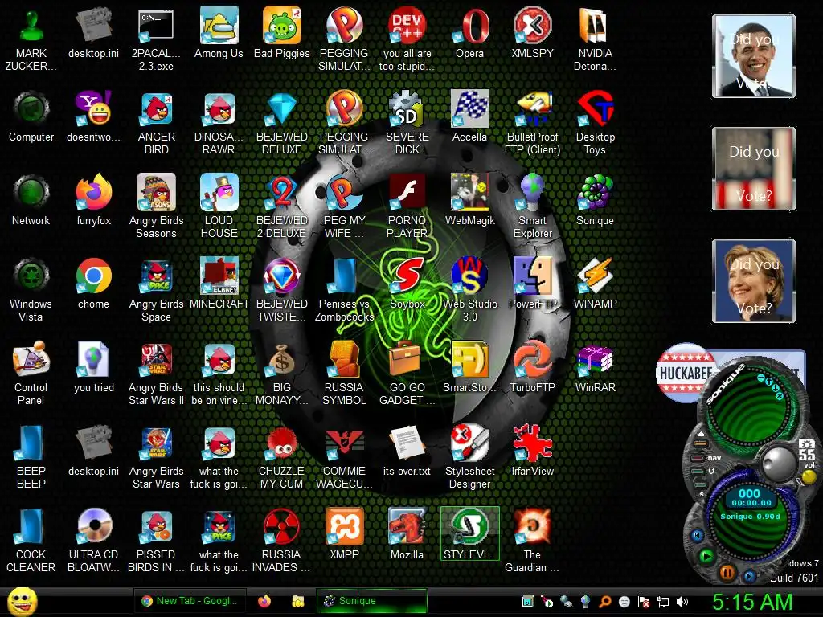Click the taskbar clock showing 5:15 AM
The image size is (823, 617).
click(x=751, y=601)
